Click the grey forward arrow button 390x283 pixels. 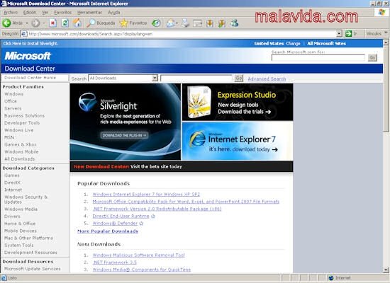point(35,23)
